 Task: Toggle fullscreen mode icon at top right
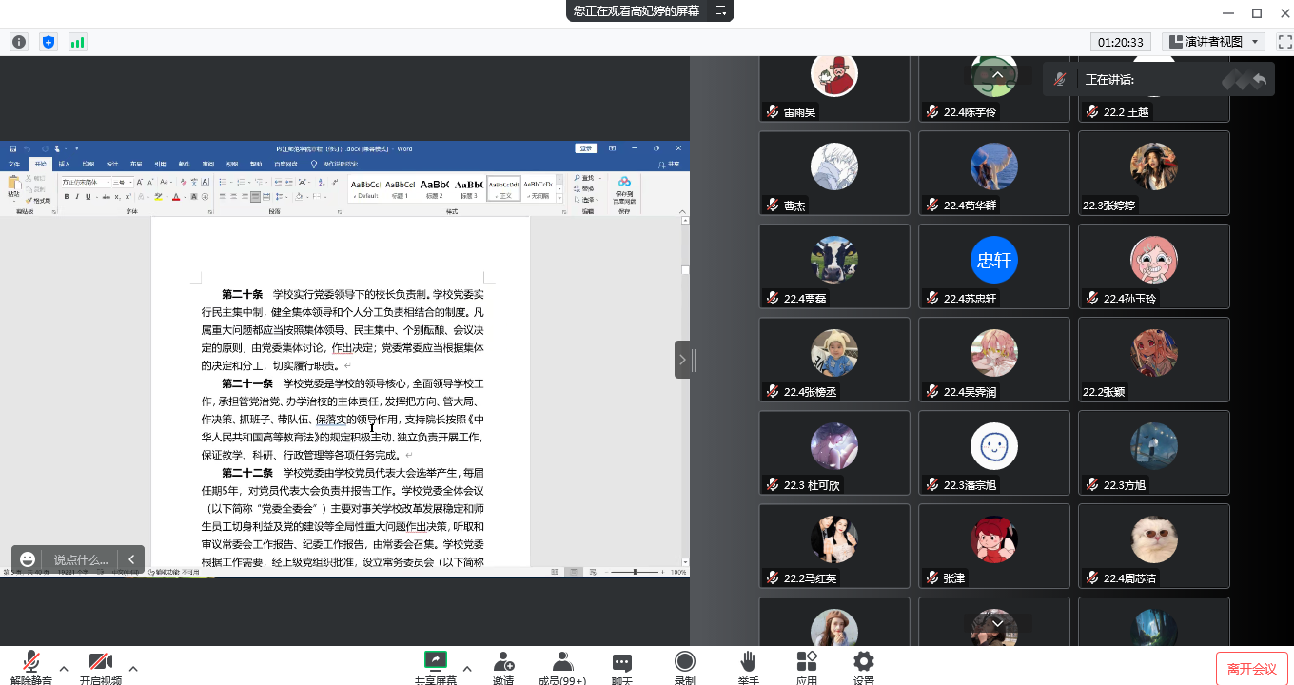(1284, 42)
